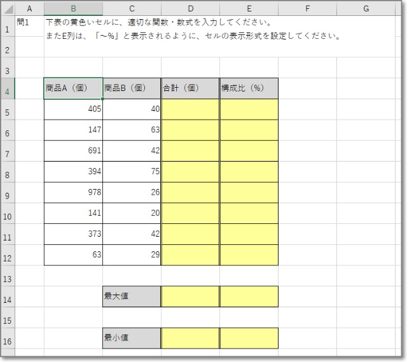This screenshot has height=362, width=407.
Task: Click the select-all corner of the sheet
Action: (x=7, y=8)
